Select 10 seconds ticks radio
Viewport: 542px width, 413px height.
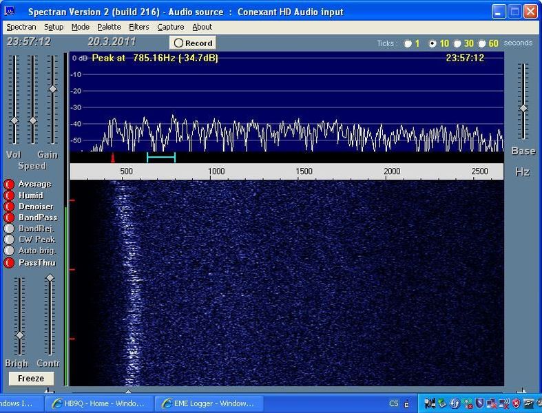point(432,43)
